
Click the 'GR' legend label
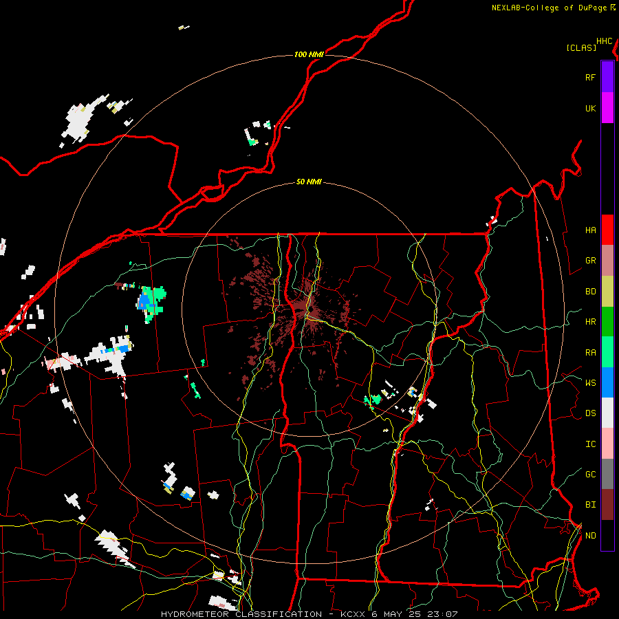pos(590,261)
